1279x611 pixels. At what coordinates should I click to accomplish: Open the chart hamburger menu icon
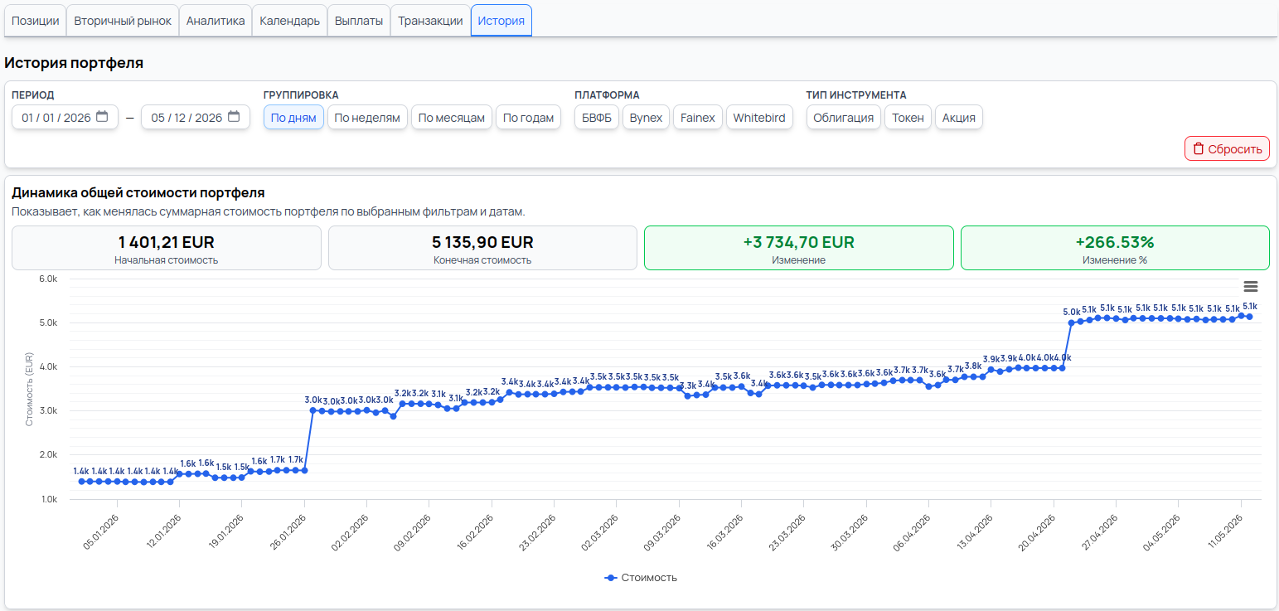click(x=1251, y=287)
